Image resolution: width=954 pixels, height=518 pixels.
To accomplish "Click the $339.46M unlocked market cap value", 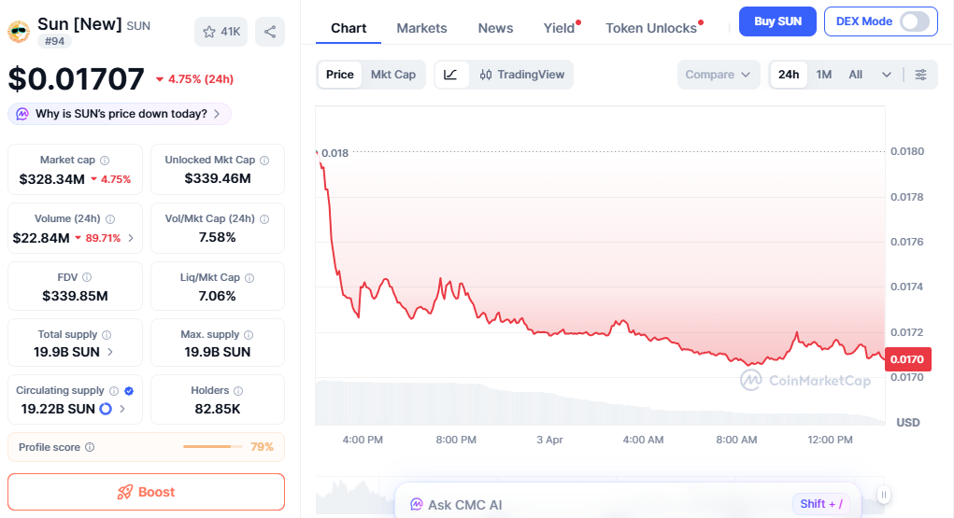I will click(217, 179).
